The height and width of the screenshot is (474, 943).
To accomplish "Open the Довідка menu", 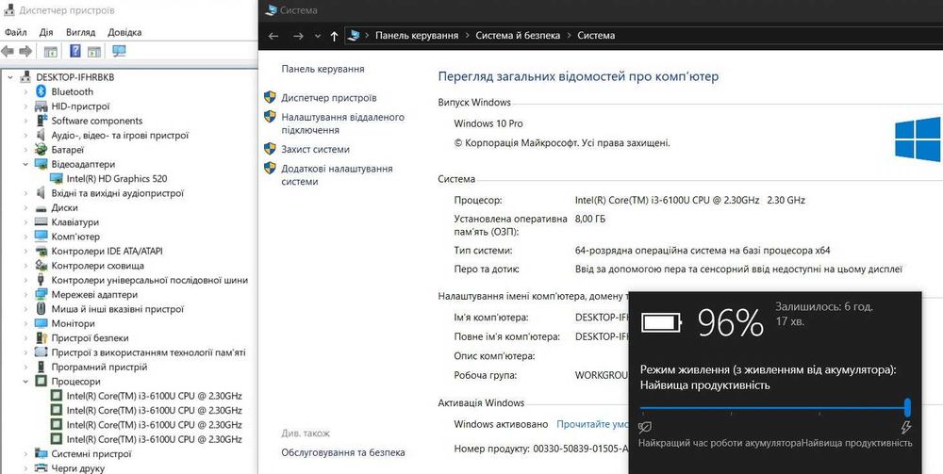I will click(x=124, y=32).
